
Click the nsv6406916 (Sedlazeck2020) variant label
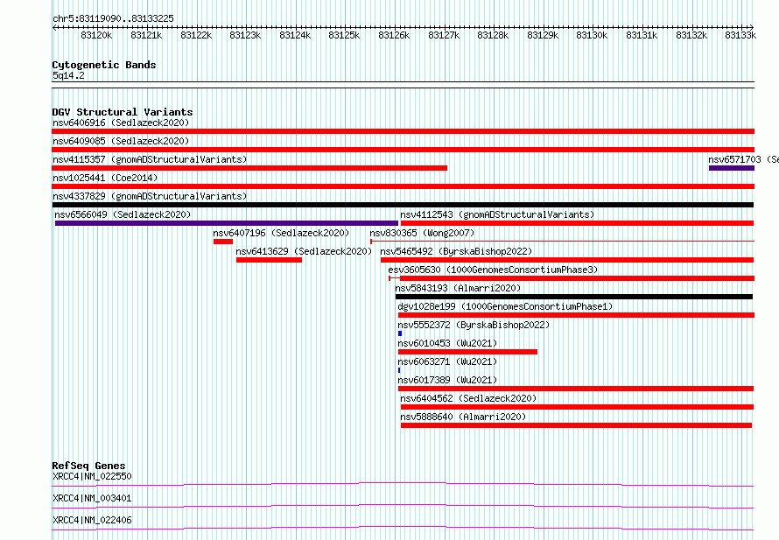(121, 123)
